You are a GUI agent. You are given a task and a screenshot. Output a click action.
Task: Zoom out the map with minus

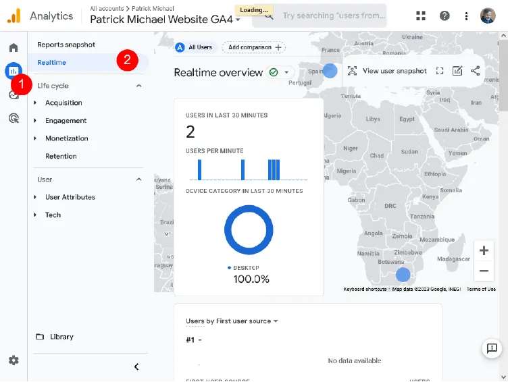point(484,271)
